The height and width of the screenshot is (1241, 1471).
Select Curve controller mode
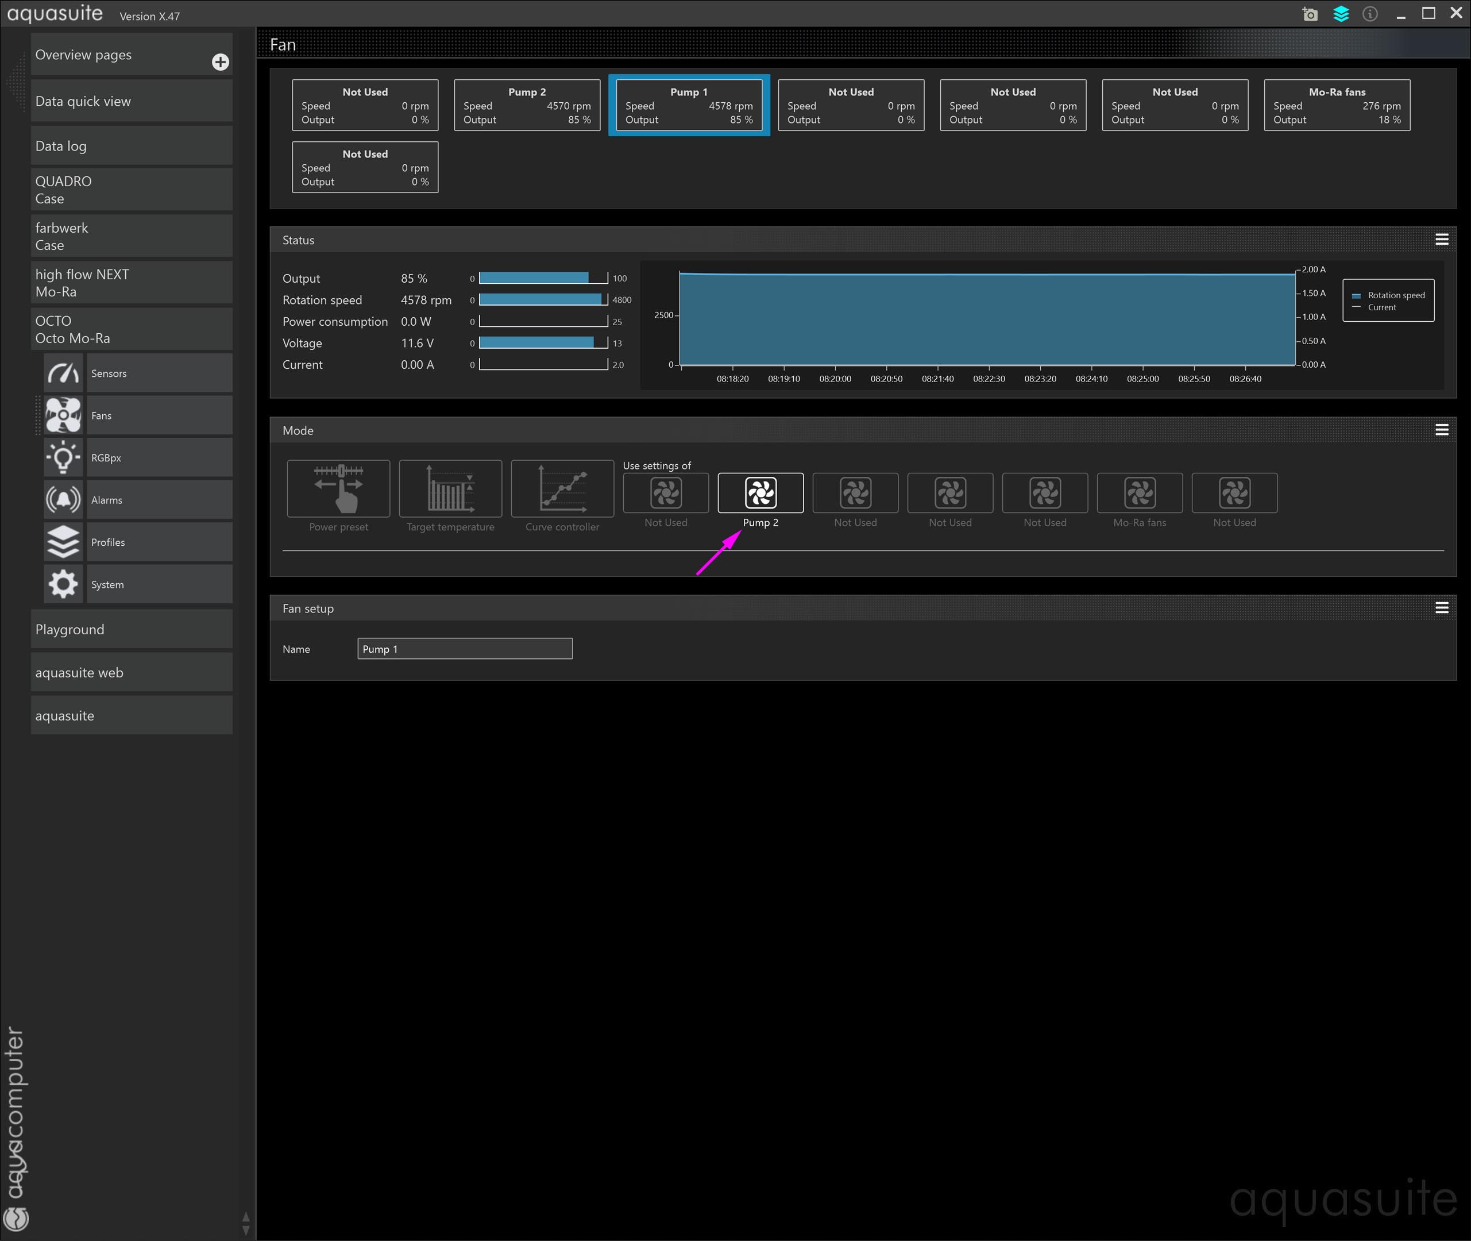[562, 489]
